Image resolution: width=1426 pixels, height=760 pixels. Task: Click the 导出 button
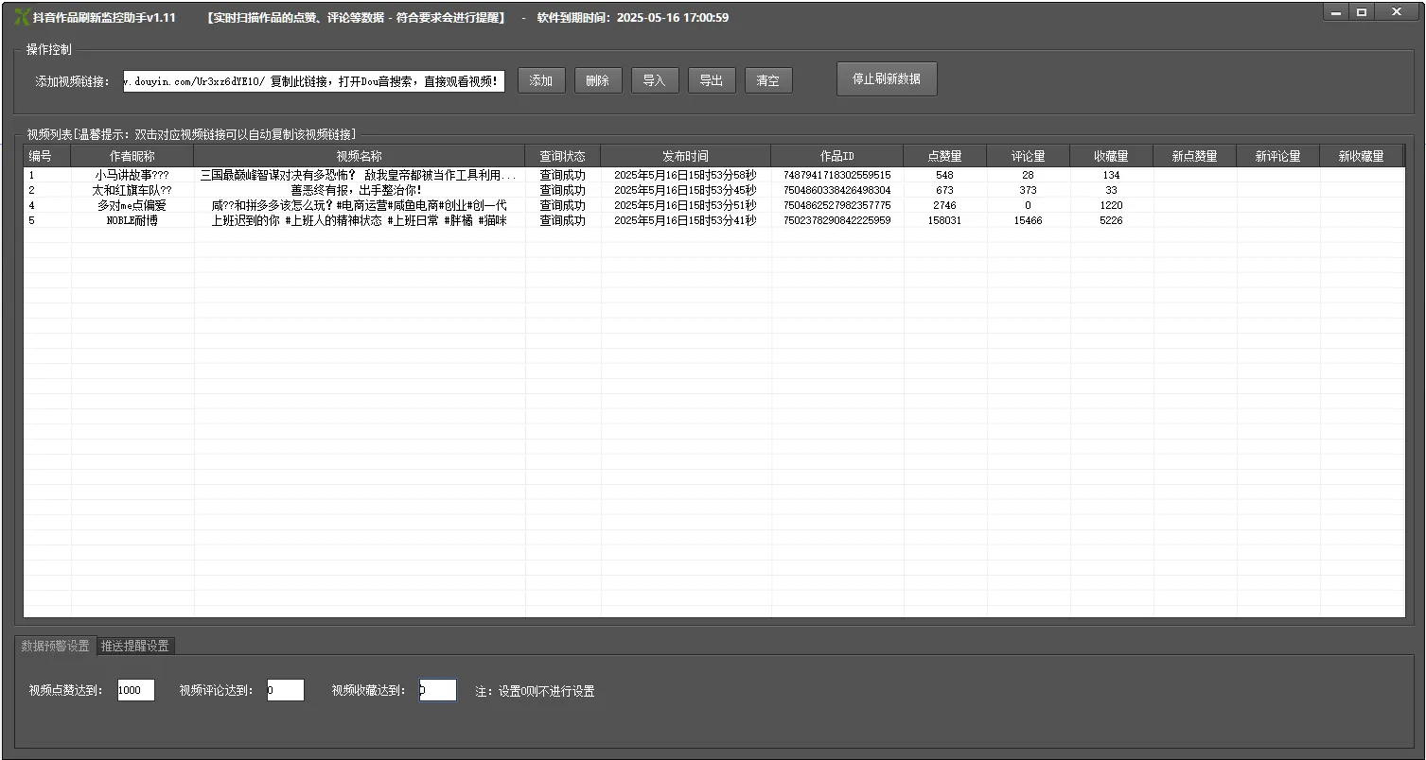712,80
